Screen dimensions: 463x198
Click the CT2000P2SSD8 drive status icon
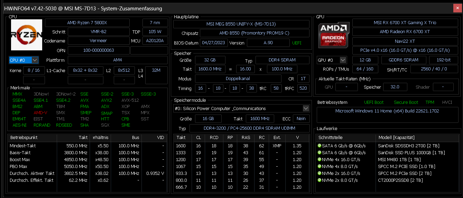[319, 180]
